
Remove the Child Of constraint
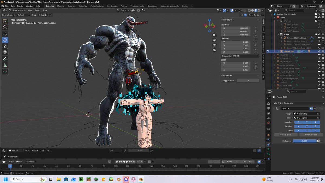[318, 109]
